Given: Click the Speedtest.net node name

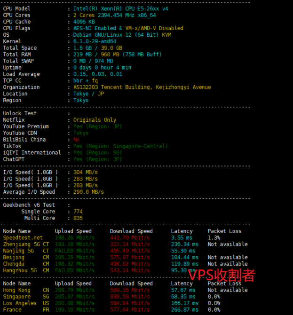Looking at the screenshot, I should [x=23, y=238].
